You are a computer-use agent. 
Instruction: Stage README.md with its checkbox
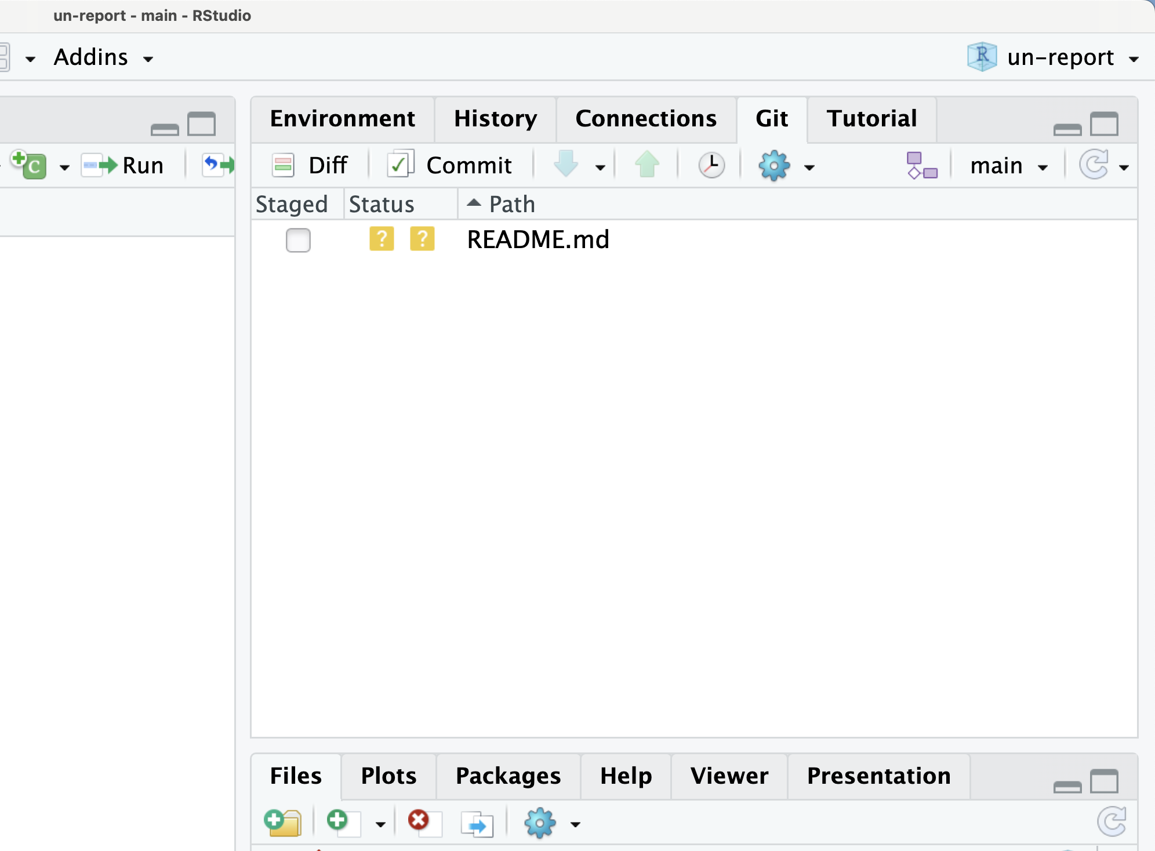tap(298, 240)
